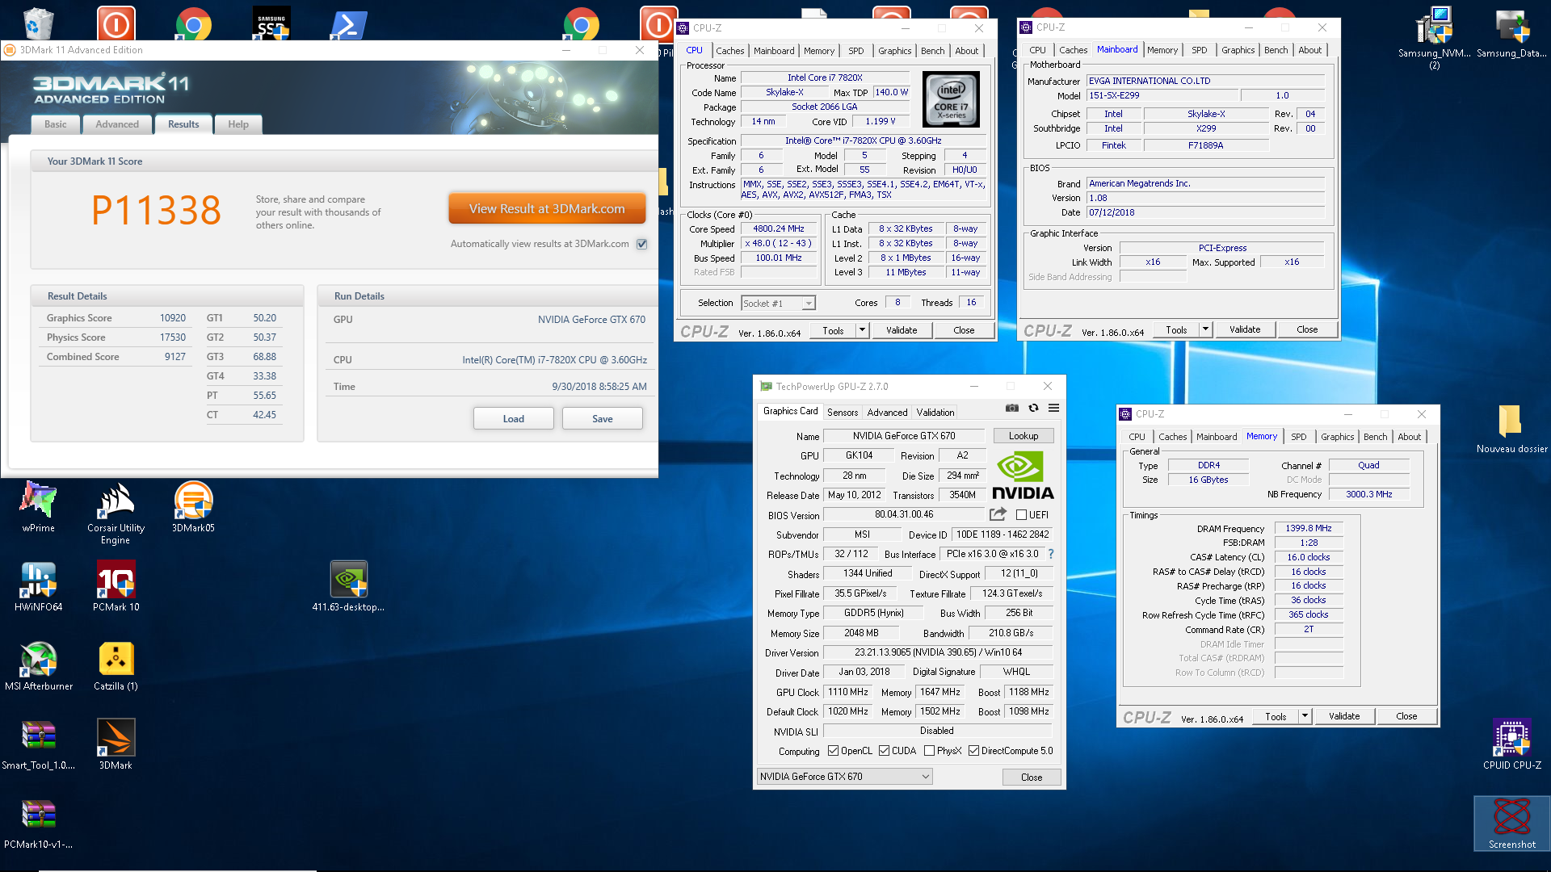Open GPU-Z hamburger menu

(x=1053, y=408)
